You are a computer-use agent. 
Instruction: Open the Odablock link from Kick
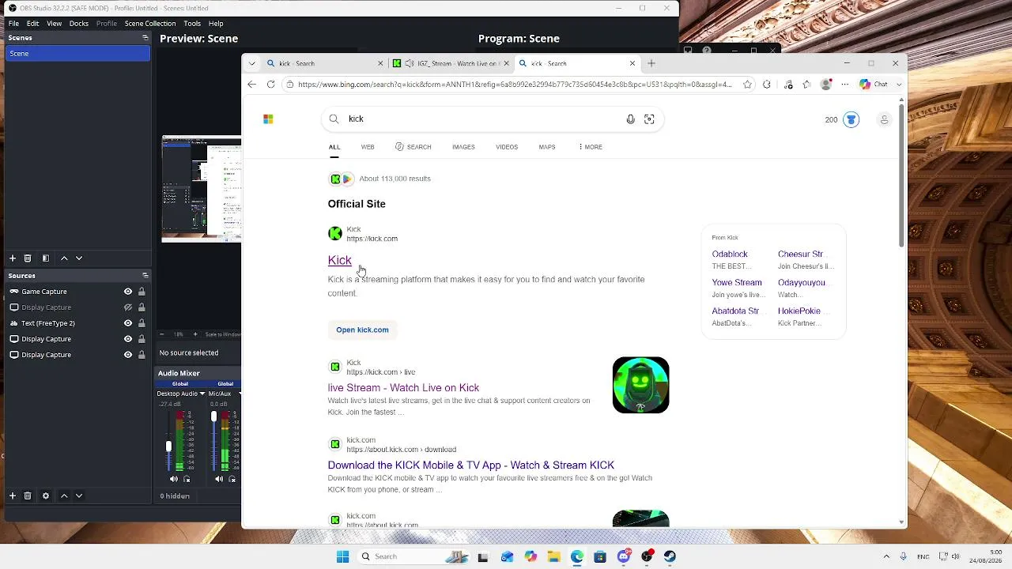(x=730, y=254)
